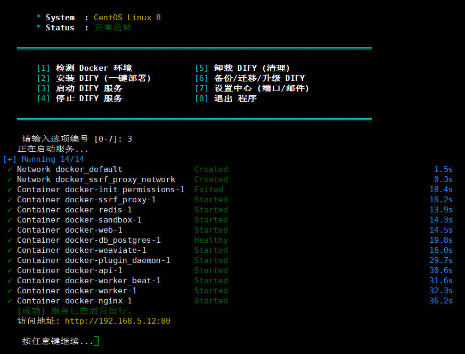The height and width of the screenshot is (354, 465).
Task: Click the checkmark beside docker-nginx-1 container
Action: (x=10, y=301)
